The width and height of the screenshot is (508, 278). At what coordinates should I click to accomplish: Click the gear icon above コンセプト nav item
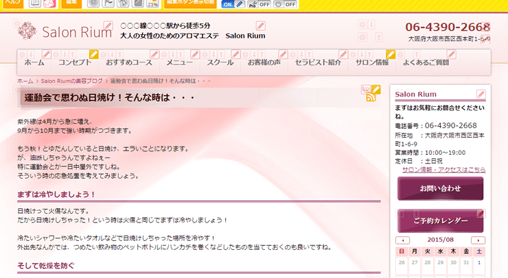pos(56,54)
